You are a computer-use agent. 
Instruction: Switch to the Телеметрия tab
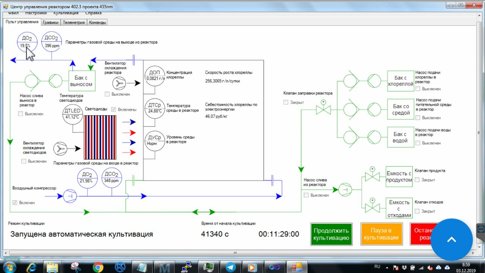[x=74, y=22]
